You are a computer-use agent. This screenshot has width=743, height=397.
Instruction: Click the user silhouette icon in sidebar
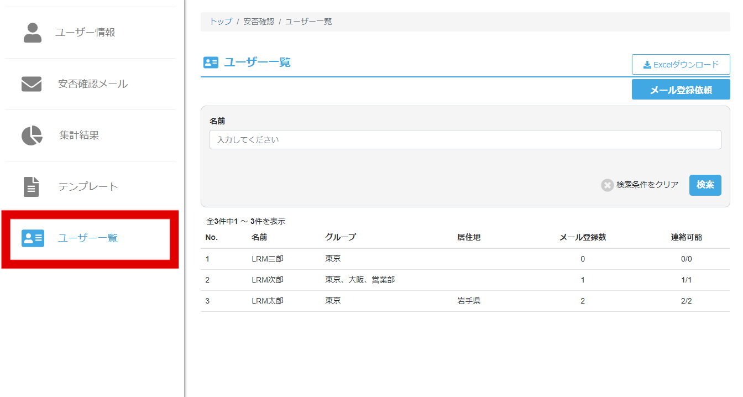pos(33,33)
